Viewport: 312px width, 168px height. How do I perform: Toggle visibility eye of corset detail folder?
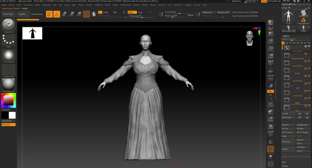[309, 61]
